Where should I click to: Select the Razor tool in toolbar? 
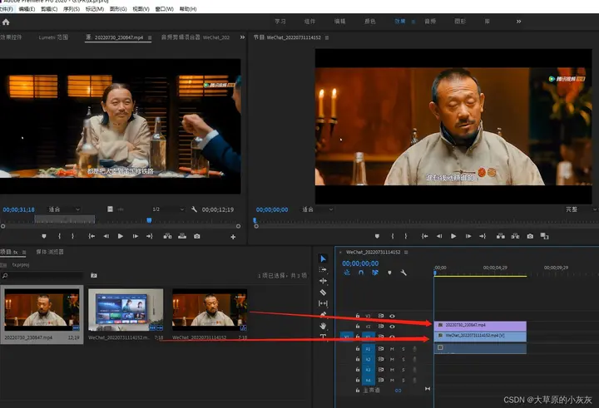323,292
